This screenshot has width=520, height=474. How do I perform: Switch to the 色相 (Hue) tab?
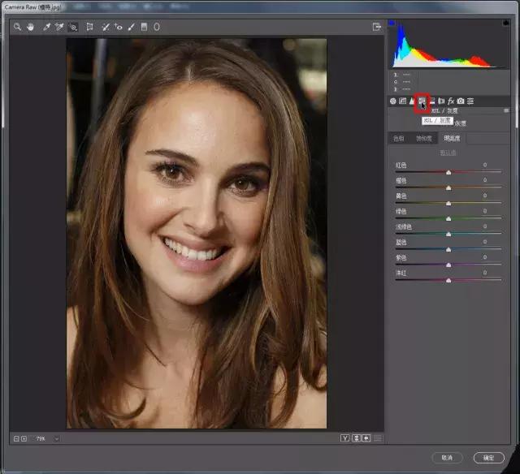[398, 139]
